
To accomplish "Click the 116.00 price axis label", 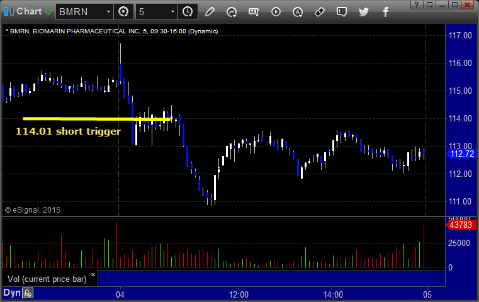I will [x=460, y=63].
